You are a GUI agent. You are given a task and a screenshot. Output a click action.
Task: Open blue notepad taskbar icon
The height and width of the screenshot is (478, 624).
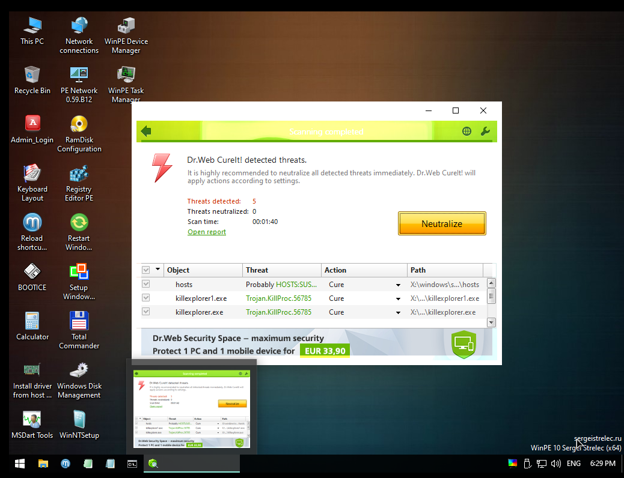coord(110,464)
